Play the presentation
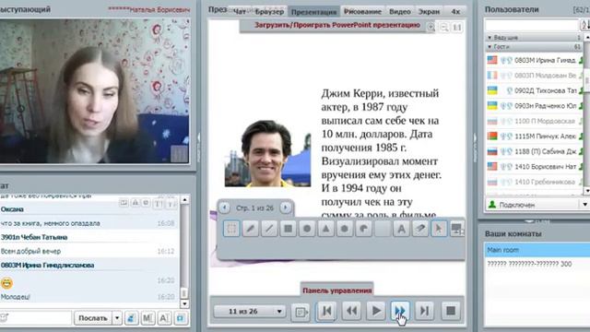The width and height of the screenshot is (590, 332). pos(376,311)
